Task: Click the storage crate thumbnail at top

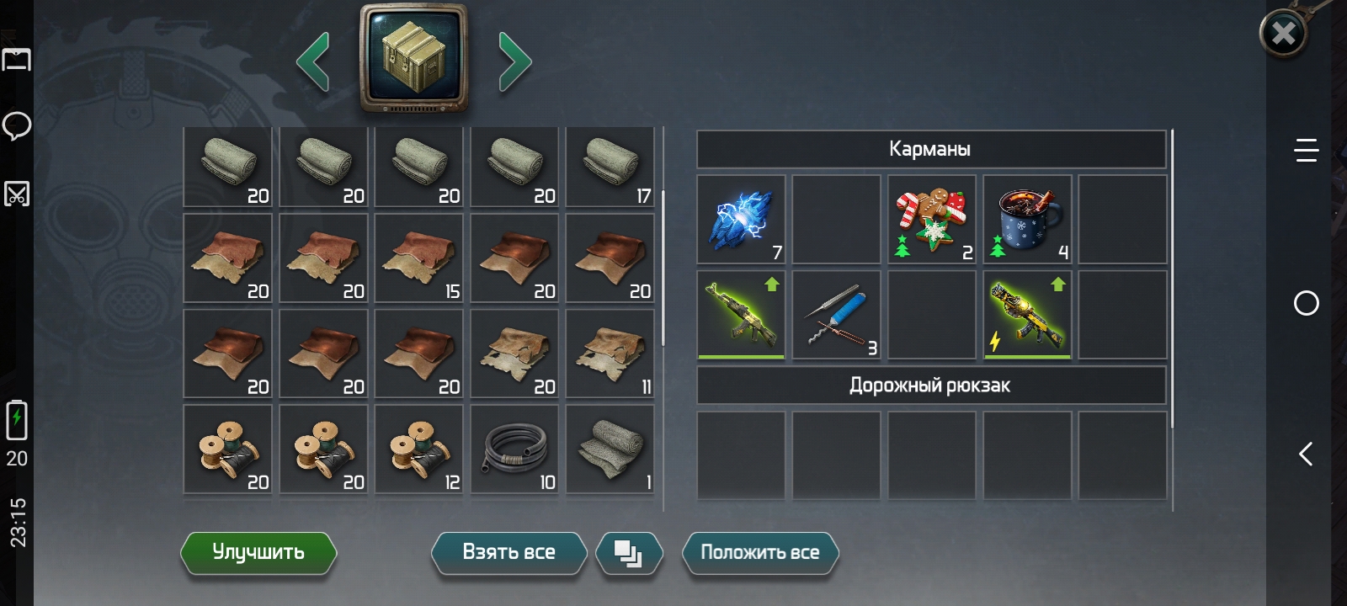Action: pos(413,56)
